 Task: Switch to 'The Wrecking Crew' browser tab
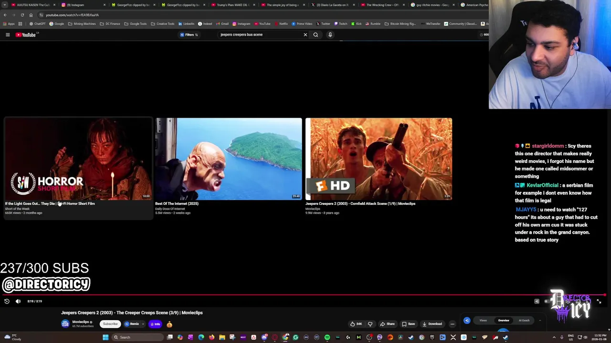coord(382,5)
